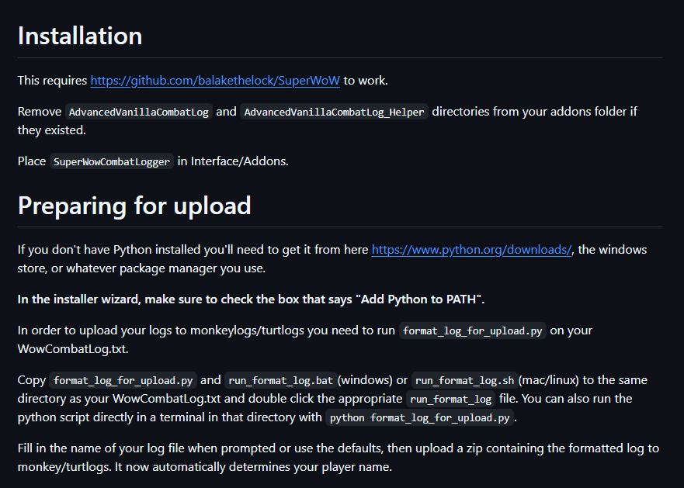
Task: Click 'It now automatically determines your player name.'
Action: [x=253, y=467]
